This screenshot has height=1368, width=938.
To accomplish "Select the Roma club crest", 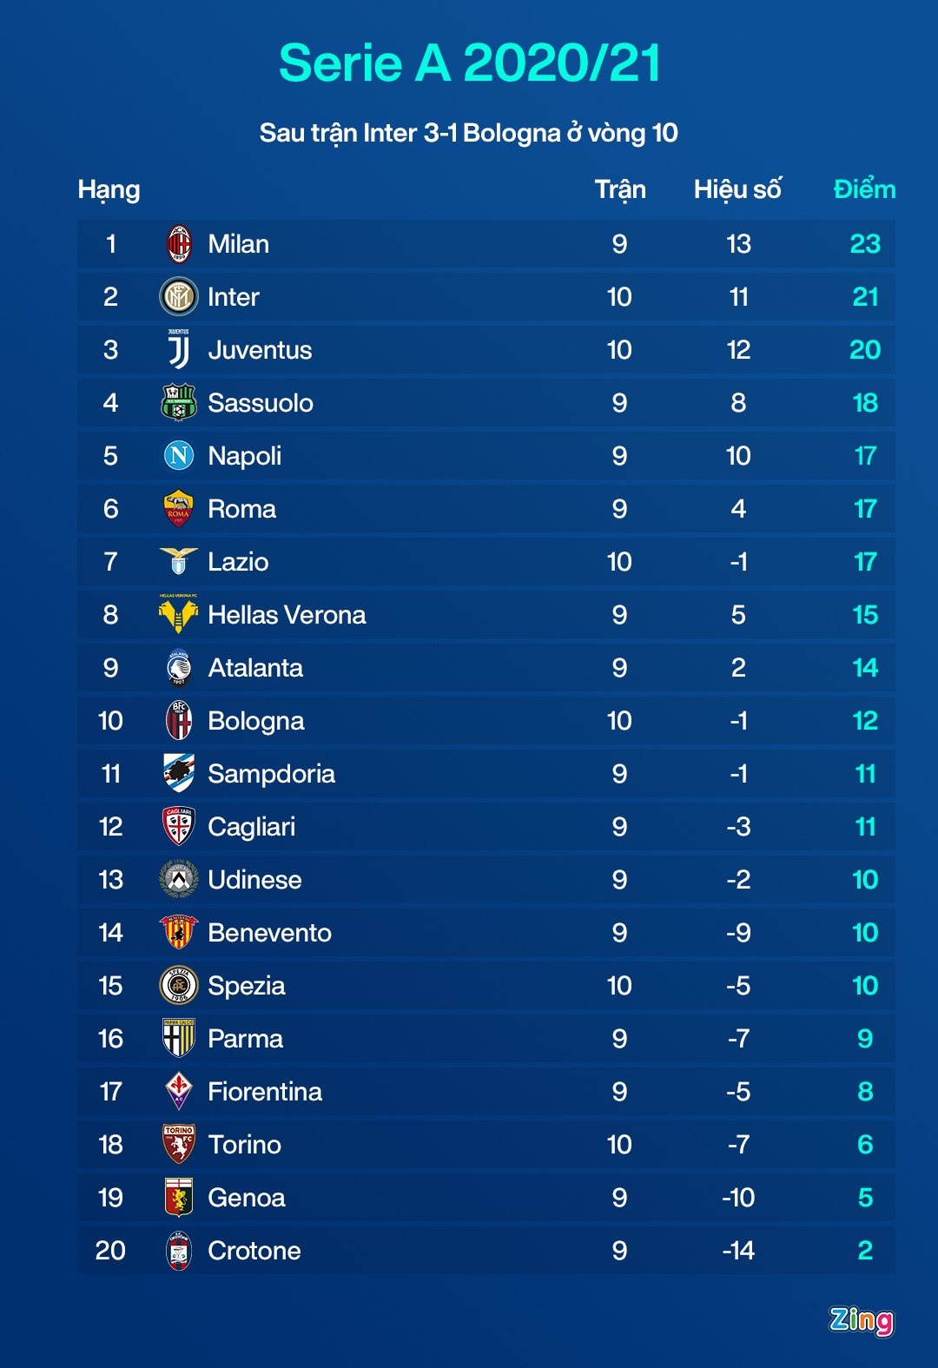I will click(x=179, y=509).
